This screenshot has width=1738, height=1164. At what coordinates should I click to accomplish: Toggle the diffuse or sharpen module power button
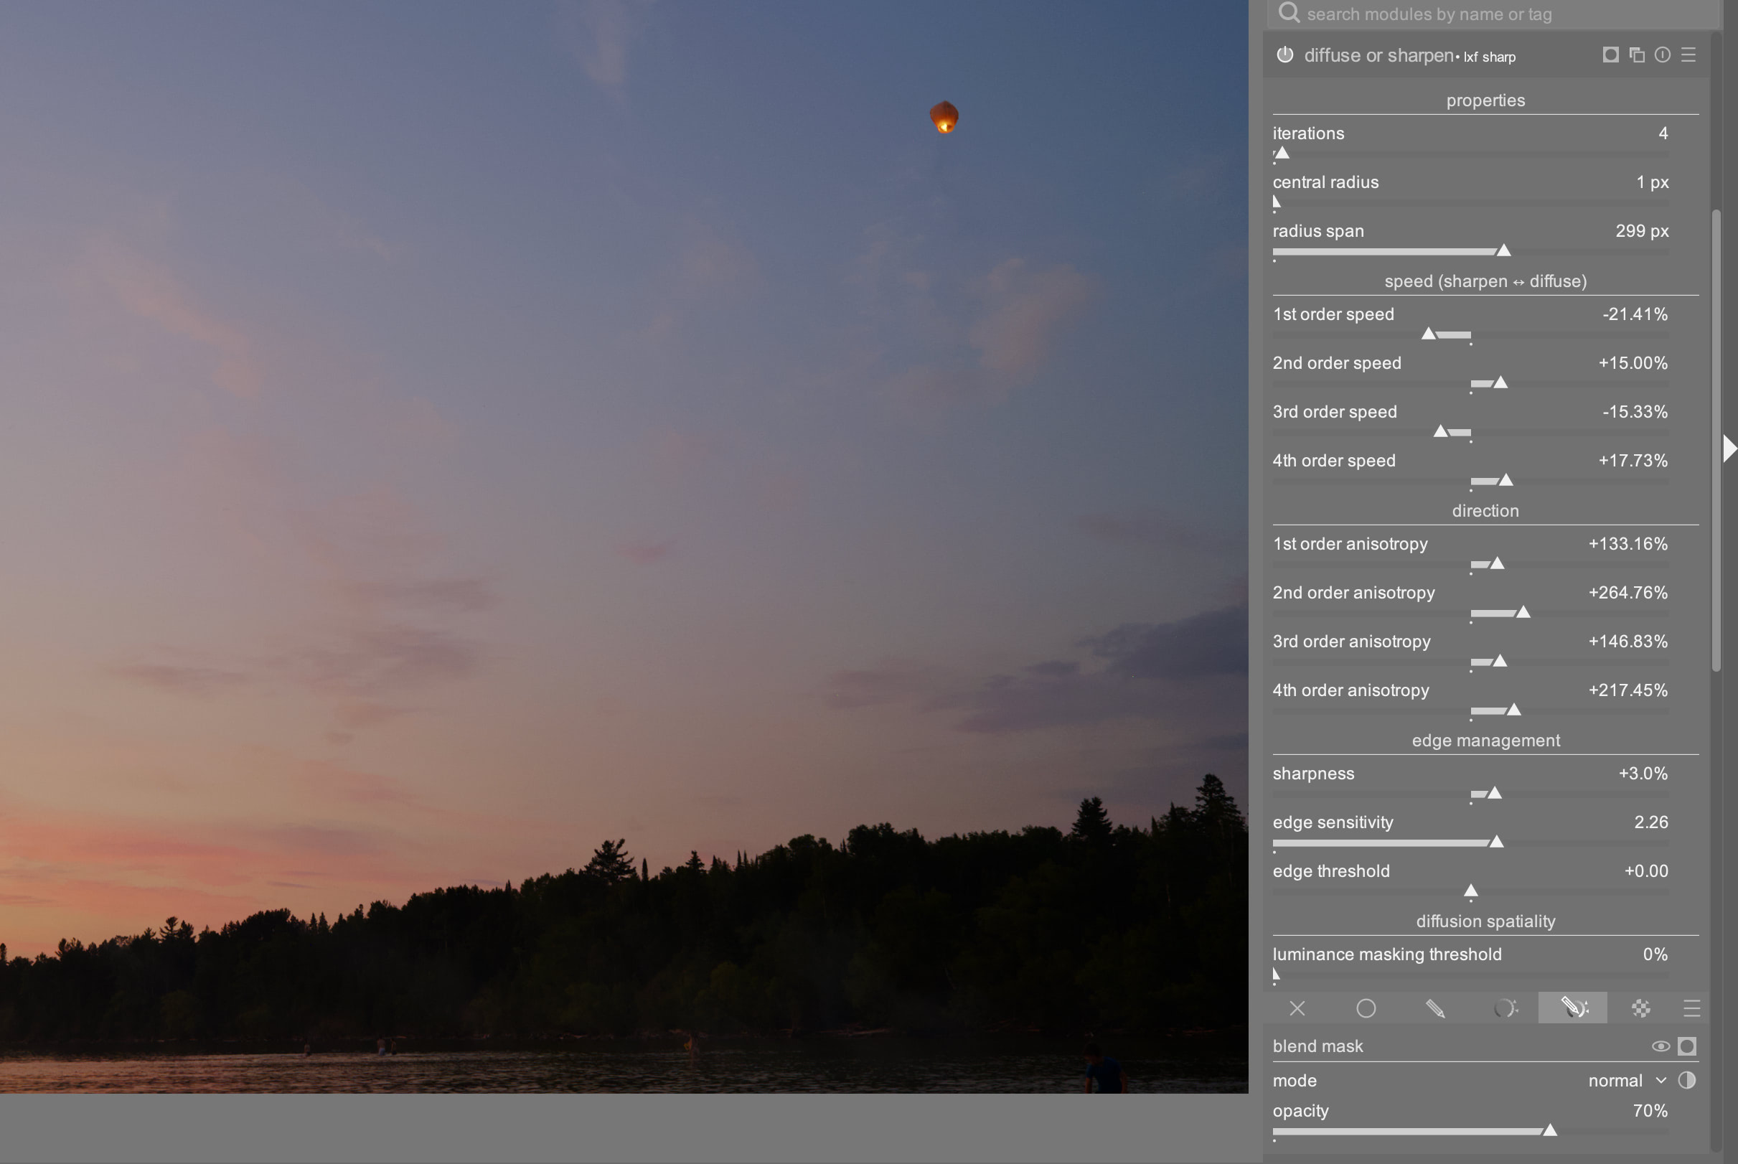coord(1284,55)
